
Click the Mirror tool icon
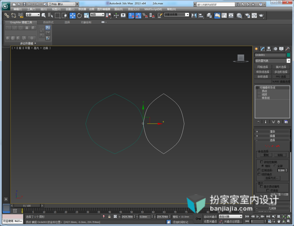click(194, 16)
